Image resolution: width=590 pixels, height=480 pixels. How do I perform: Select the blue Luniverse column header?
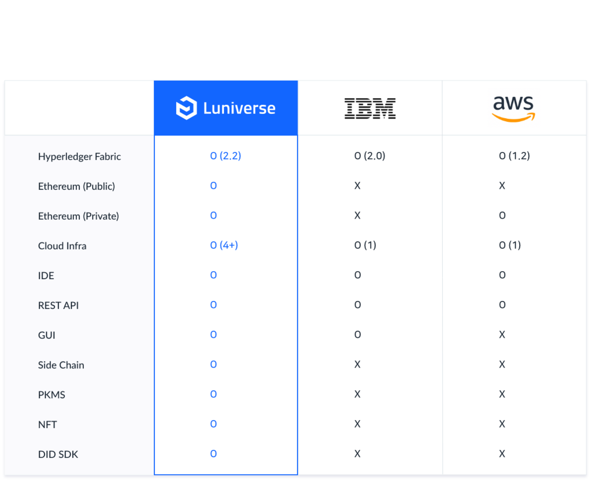point(225,108)
